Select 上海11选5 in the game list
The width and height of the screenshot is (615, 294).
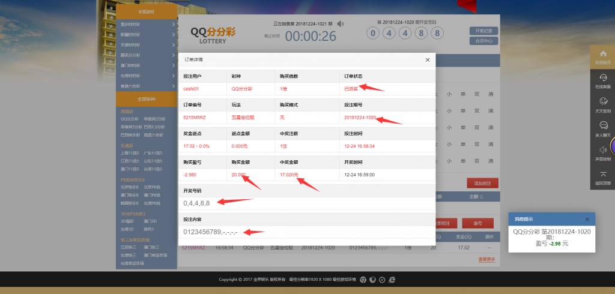click(130, 153)
